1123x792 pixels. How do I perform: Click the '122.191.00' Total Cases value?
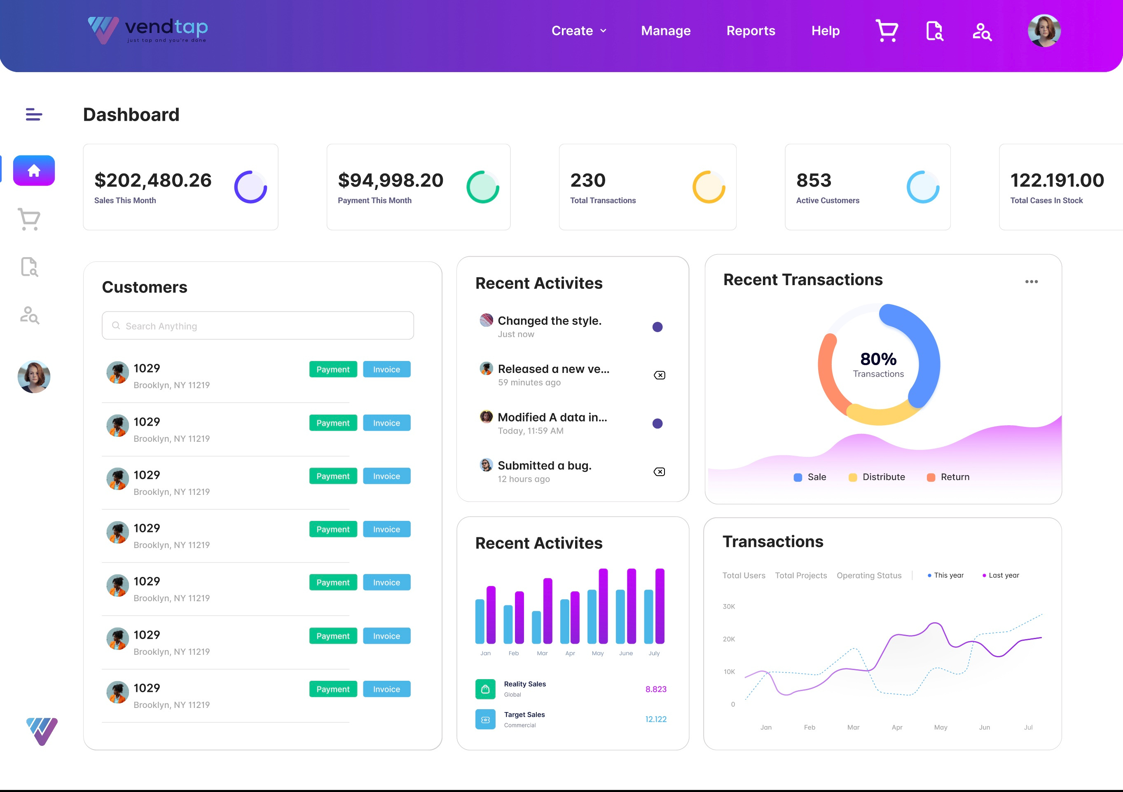(1057, 180)
